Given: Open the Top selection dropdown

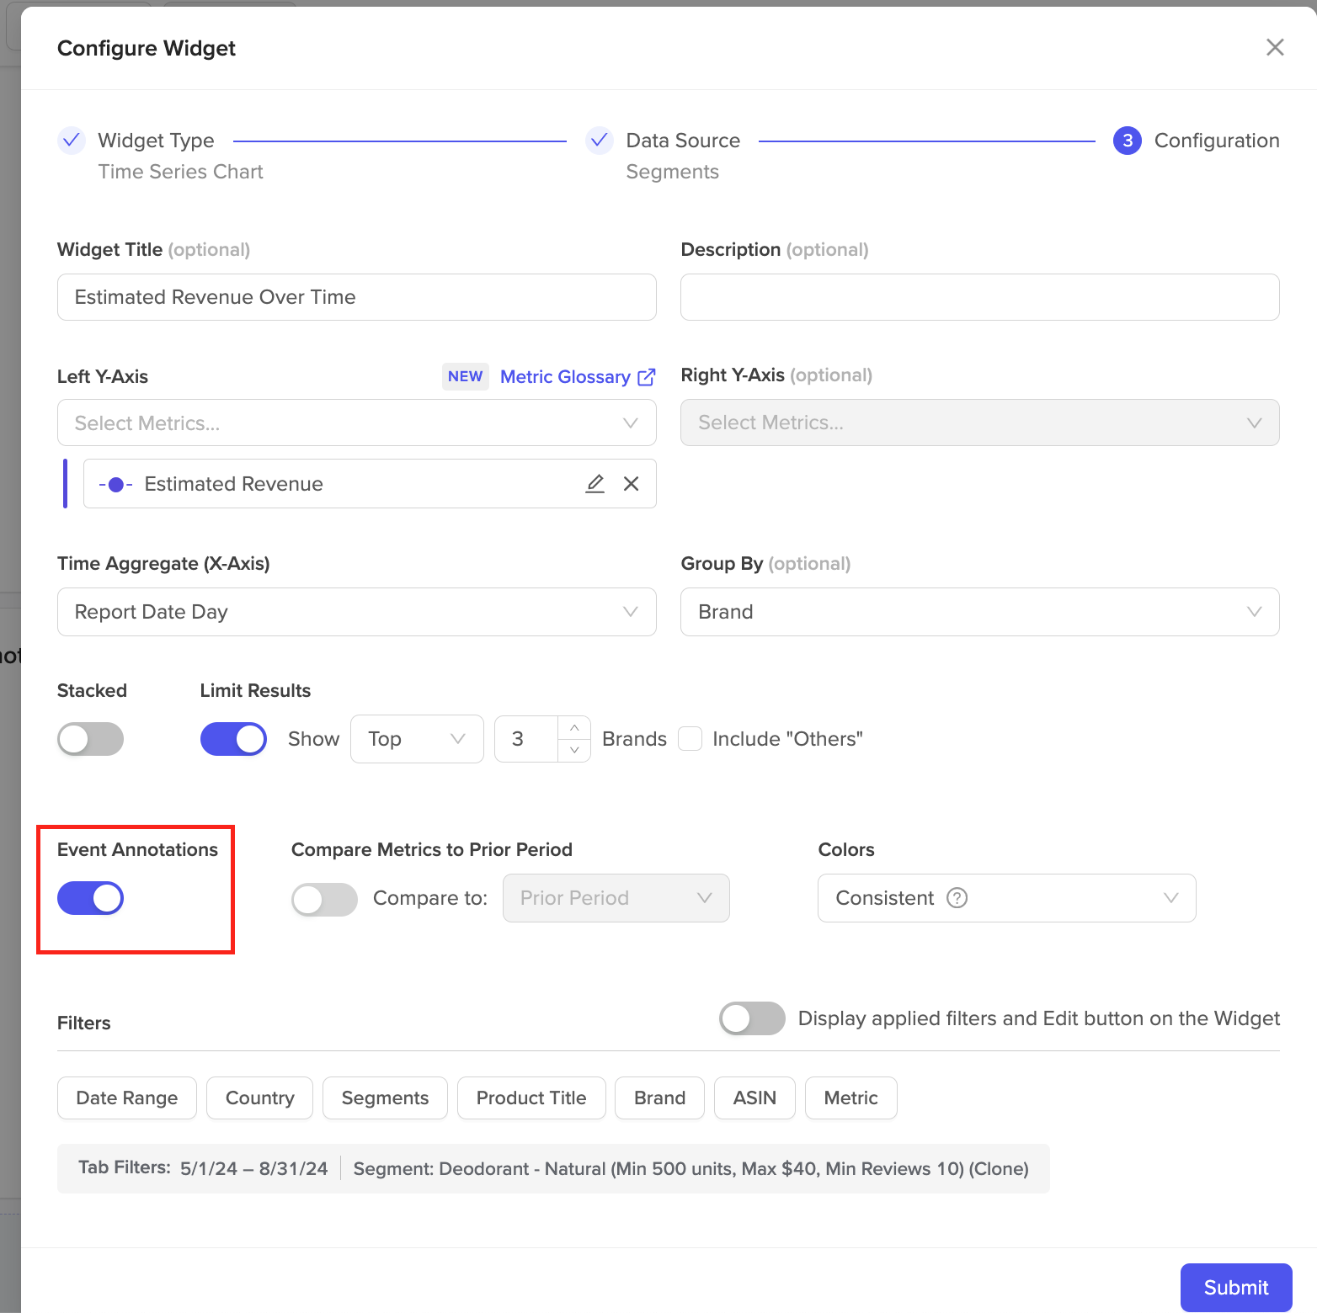Looking at the screenshot, I should point(417,739).
